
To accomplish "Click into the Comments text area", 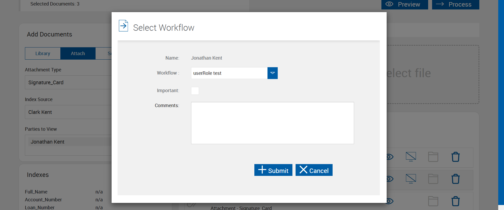I will (x=272, y=123).
